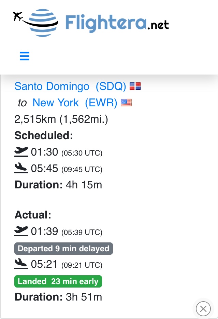Open the New York (EWR) airport link
This screenshot has width=218, height=319.
(x=75, y=103)
